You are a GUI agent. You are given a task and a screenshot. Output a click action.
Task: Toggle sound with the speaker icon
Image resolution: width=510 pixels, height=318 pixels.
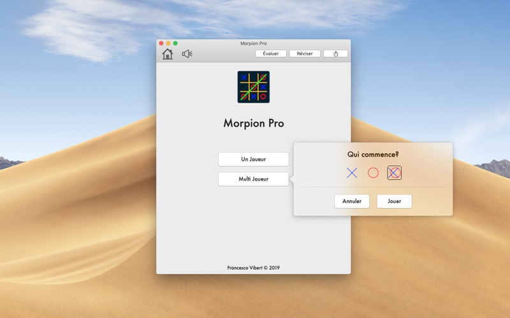point(187,54)
